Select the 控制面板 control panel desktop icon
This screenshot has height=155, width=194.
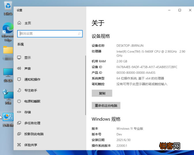8,120
